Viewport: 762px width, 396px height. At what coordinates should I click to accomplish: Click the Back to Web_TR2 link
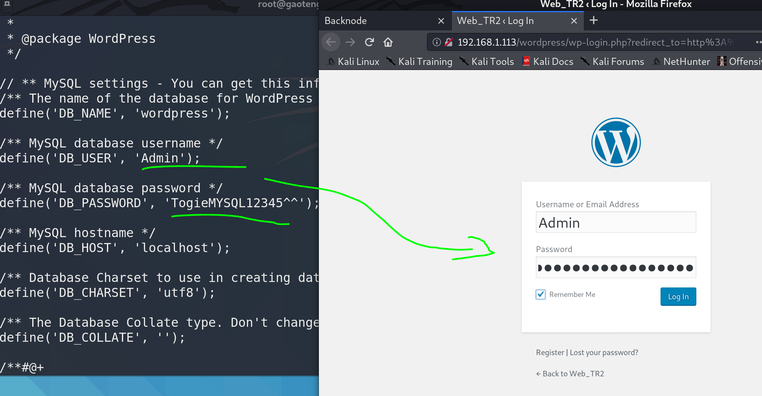click(570, 374)
